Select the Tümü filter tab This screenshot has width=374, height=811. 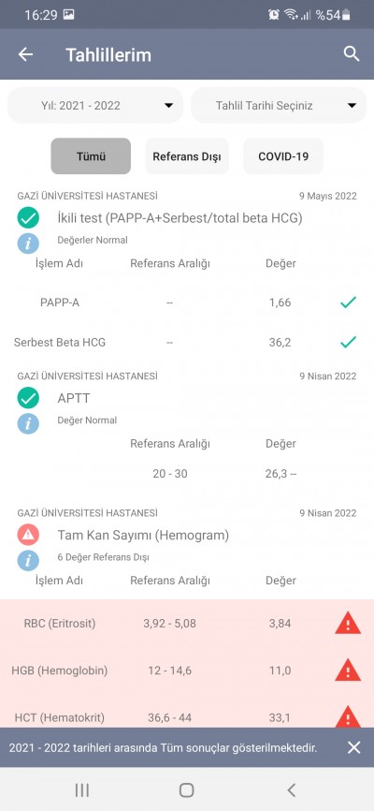tap(91, 156)
